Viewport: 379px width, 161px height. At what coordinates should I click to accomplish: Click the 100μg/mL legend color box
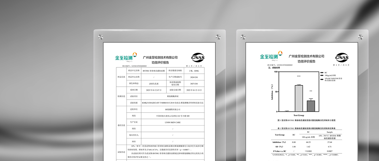(322, 75)
